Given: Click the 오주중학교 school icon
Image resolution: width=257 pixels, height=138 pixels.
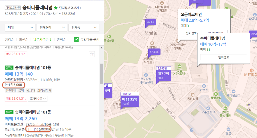Looking at the screenshot, I should 208,108.
